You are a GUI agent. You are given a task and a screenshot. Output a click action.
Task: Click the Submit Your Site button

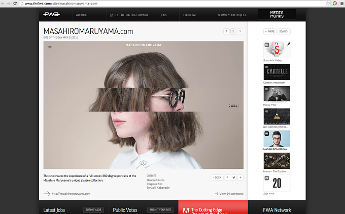pyautogui.click(x=160, y=210)
